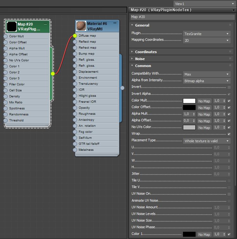Screen dimensions: 237x239
Task: Click the Map #20 node output socket
Action: click(x=53, y=74)
